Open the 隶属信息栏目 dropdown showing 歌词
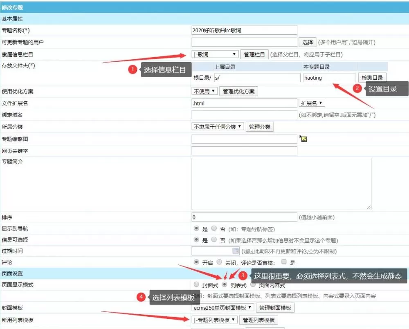This screenshot has width=409, height=329. [x=215, y=54]
